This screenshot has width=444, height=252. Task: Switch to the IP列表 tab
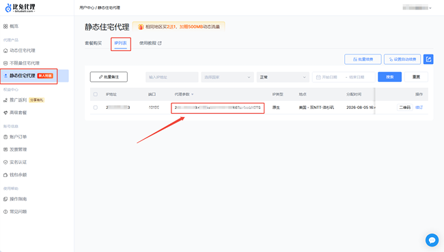121,43
